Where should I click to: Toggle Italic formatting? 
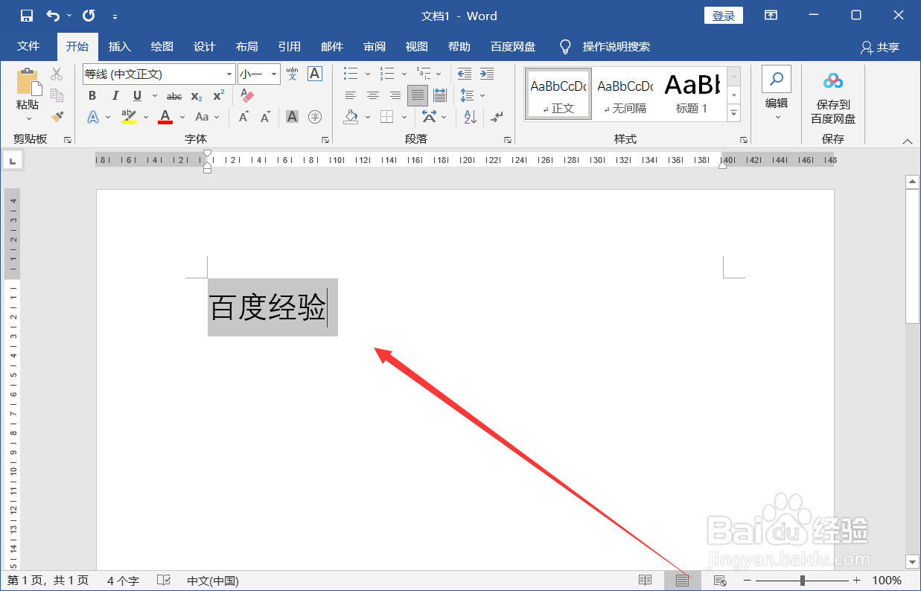pyautogui.click(x=115, y=95)
